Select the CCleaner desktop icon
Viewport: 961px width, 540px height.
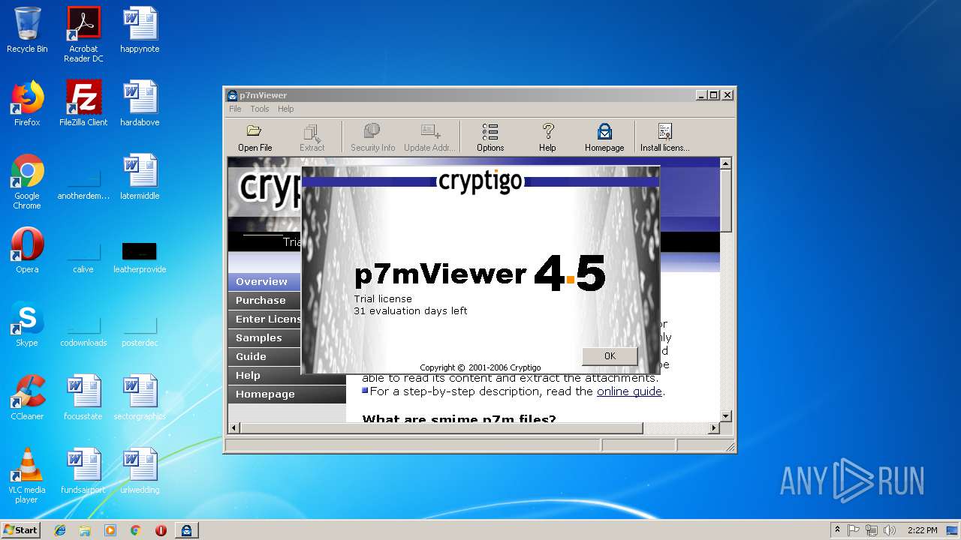[27, 397]
